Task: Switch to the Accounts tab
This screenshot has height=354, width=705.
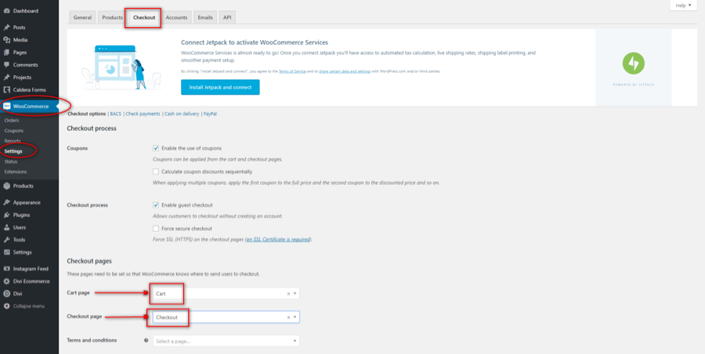Action: click(x=176, y=17)
